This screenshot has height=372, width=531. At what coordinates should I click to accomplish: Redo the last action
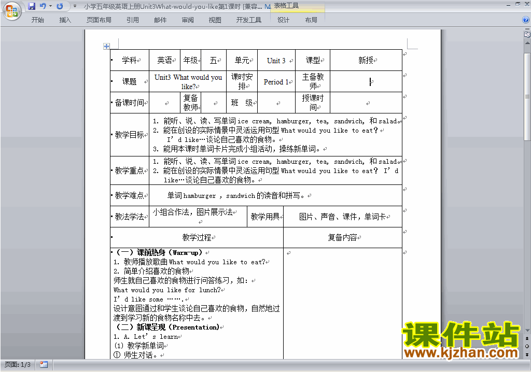tap(60, 6)
